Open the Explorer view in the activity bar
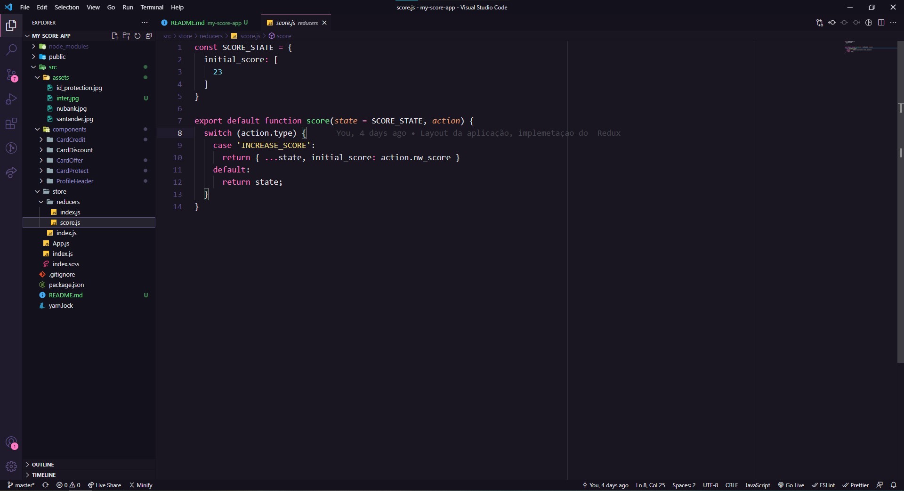Viewport: 904px width, 491px height. (x=11, y=25)
